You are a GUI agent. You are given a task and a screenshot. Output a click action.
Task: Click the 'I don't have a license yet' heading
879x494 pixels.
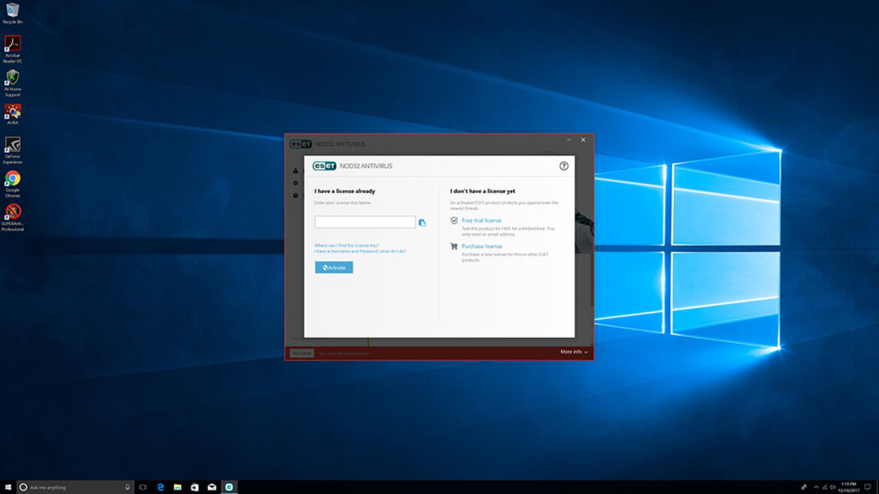(482, 191)
